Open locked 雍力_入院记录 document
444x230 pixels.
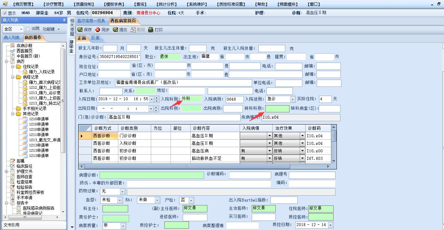pos(42,72)
